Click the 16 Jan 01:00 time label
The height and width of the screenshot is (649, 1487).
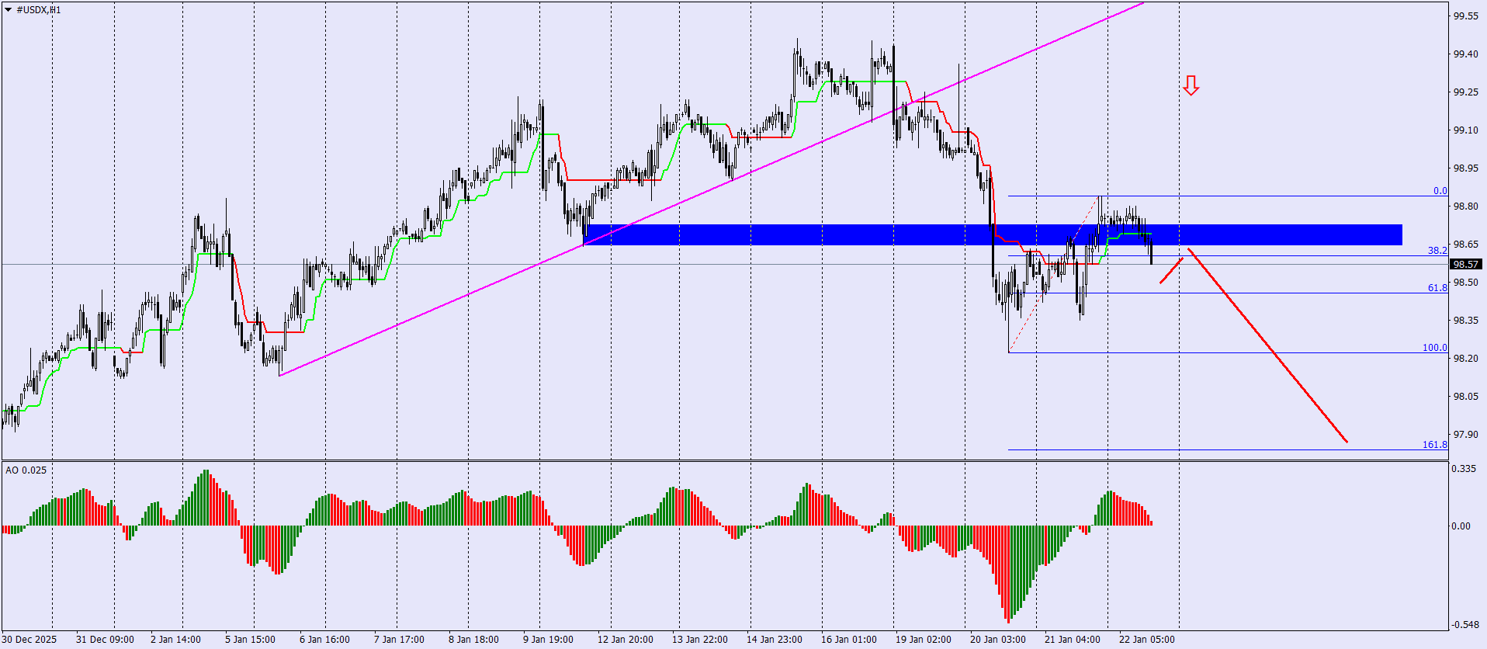tap(849, 640)
